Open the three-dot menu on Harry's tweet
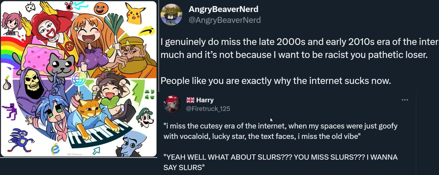The width and height of the screenshot is (439, 175). click(405, 100)
